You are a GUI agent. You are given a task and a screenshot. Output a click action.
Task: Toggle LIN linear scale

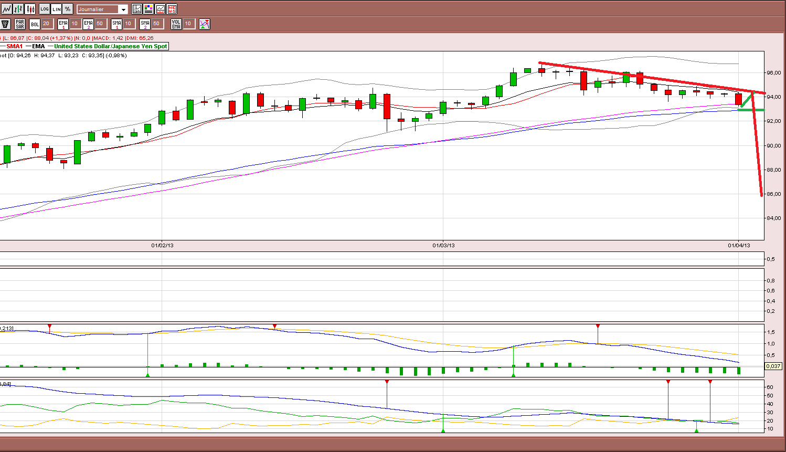[x=56, y=9]
